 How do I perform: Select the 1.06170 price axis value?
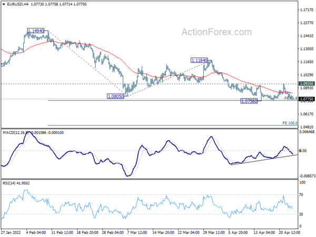click(x=307, y=114)
